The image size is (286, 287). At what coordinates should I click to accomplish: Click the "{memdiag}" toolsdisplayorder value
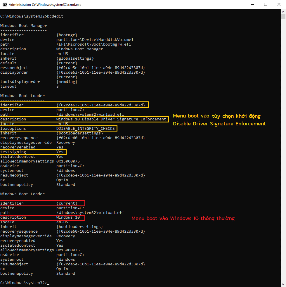(x=67, y=82)
